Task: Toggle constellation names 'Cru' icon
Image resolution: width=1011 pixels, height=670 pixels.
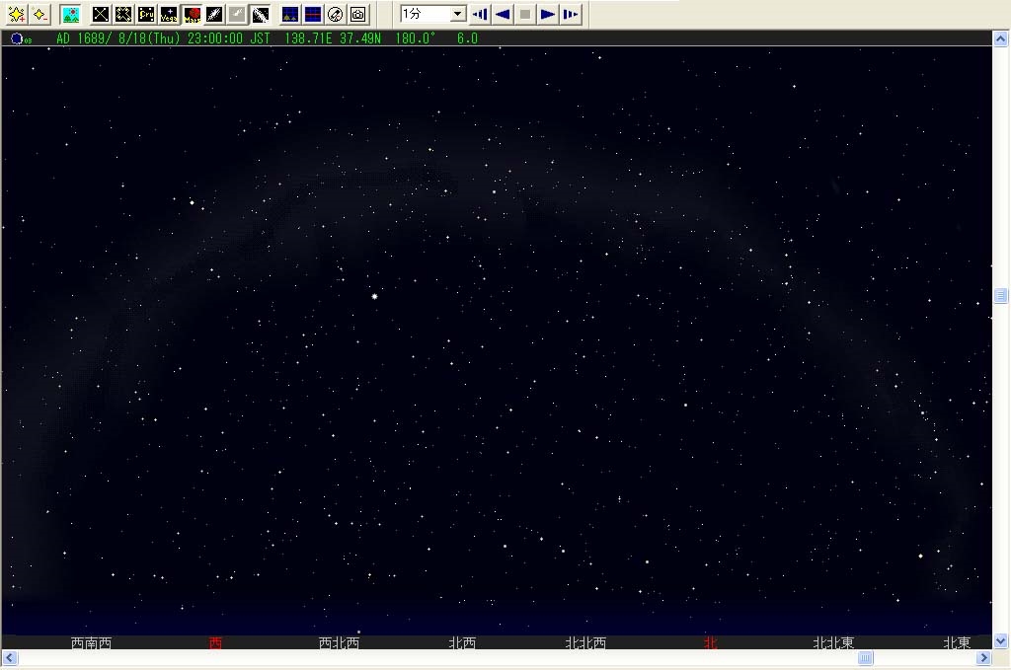Action: pos(146,14)
